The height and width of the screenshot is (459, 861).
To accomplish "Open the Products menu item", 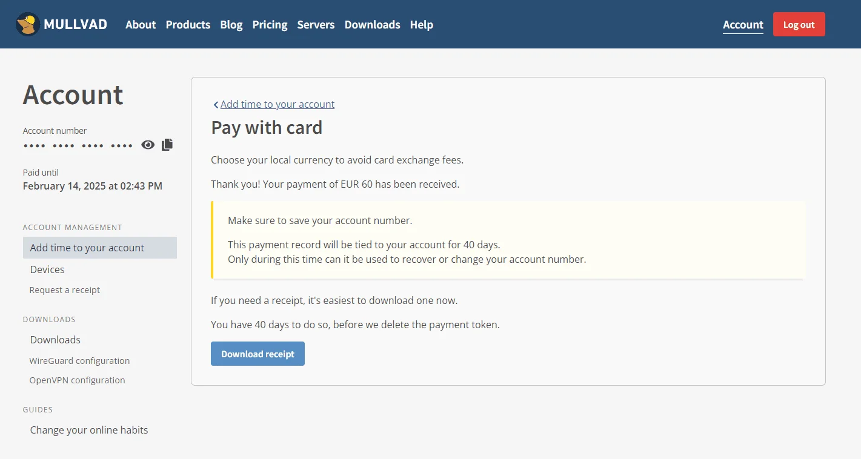I will tap(188, 25).
